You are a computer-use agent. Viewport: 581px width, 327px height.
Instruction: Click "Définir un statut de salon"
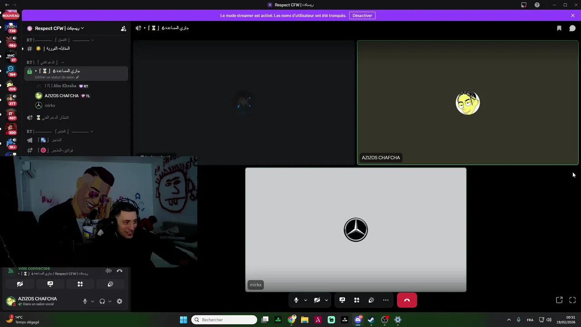57,77
